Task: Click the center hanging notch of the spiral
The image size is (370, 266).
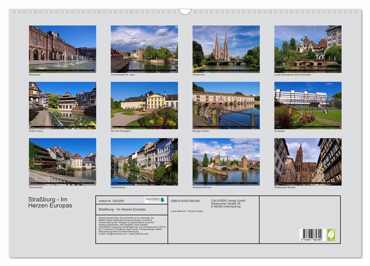Action: (185, 12)
